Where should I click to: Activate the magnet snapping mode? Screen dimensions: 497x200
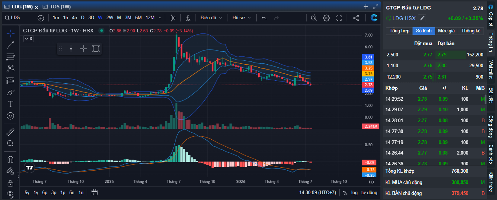(x=10, y=159)
